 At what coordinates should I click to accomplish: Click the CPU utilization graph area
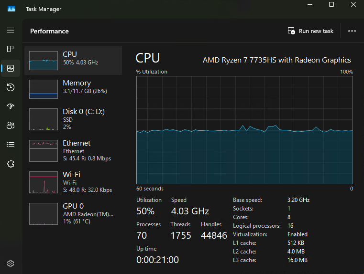tap(245, 130)
